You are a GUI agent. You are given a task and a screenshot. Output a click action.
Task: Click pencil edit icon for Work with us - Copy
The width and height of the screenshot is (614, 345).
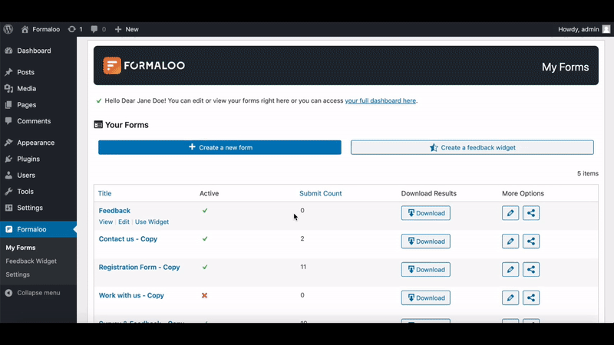point(510,297)
